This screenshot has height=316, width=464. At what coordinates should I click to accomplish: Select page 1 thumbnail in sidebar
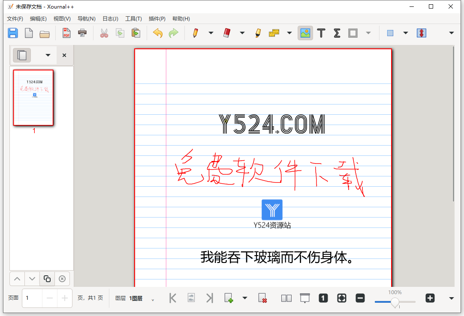pos(33,98)
